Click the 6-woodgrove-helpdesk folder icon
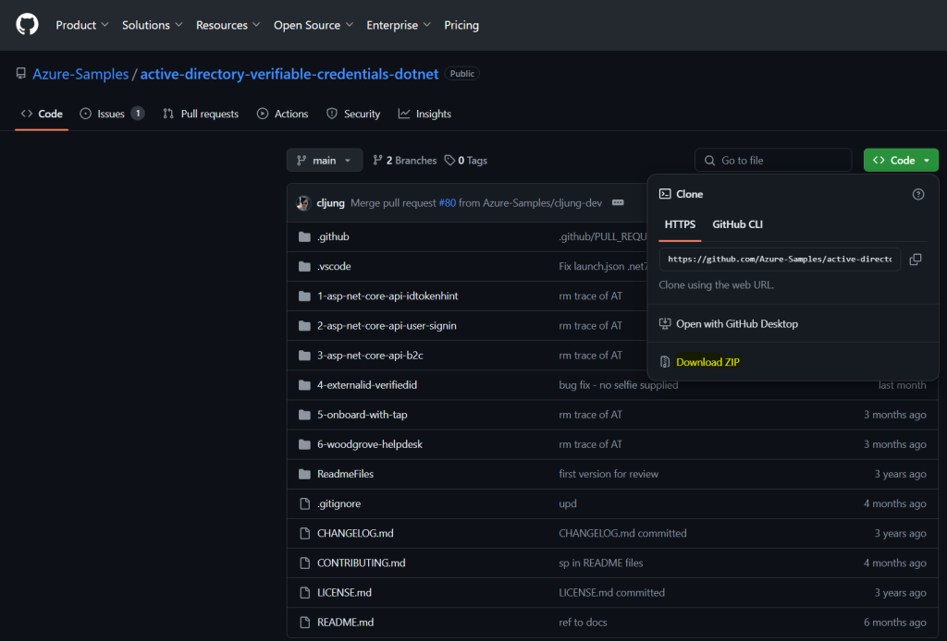This screenshot has width=947, height=641. (304, 444)
